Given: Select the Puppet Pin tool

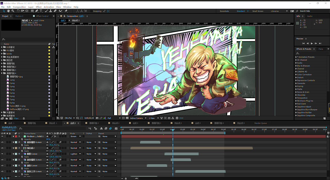Looking at the screenshot, I should pos(66,11).
